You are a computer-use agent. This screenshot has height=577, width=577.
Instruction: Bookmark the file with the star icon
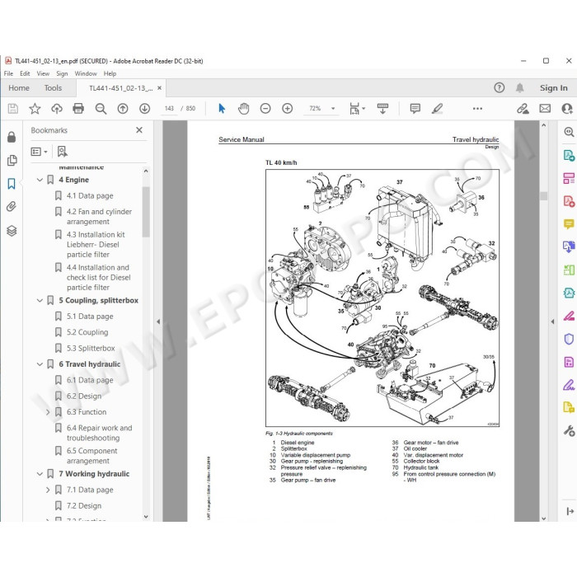[35, 109]
